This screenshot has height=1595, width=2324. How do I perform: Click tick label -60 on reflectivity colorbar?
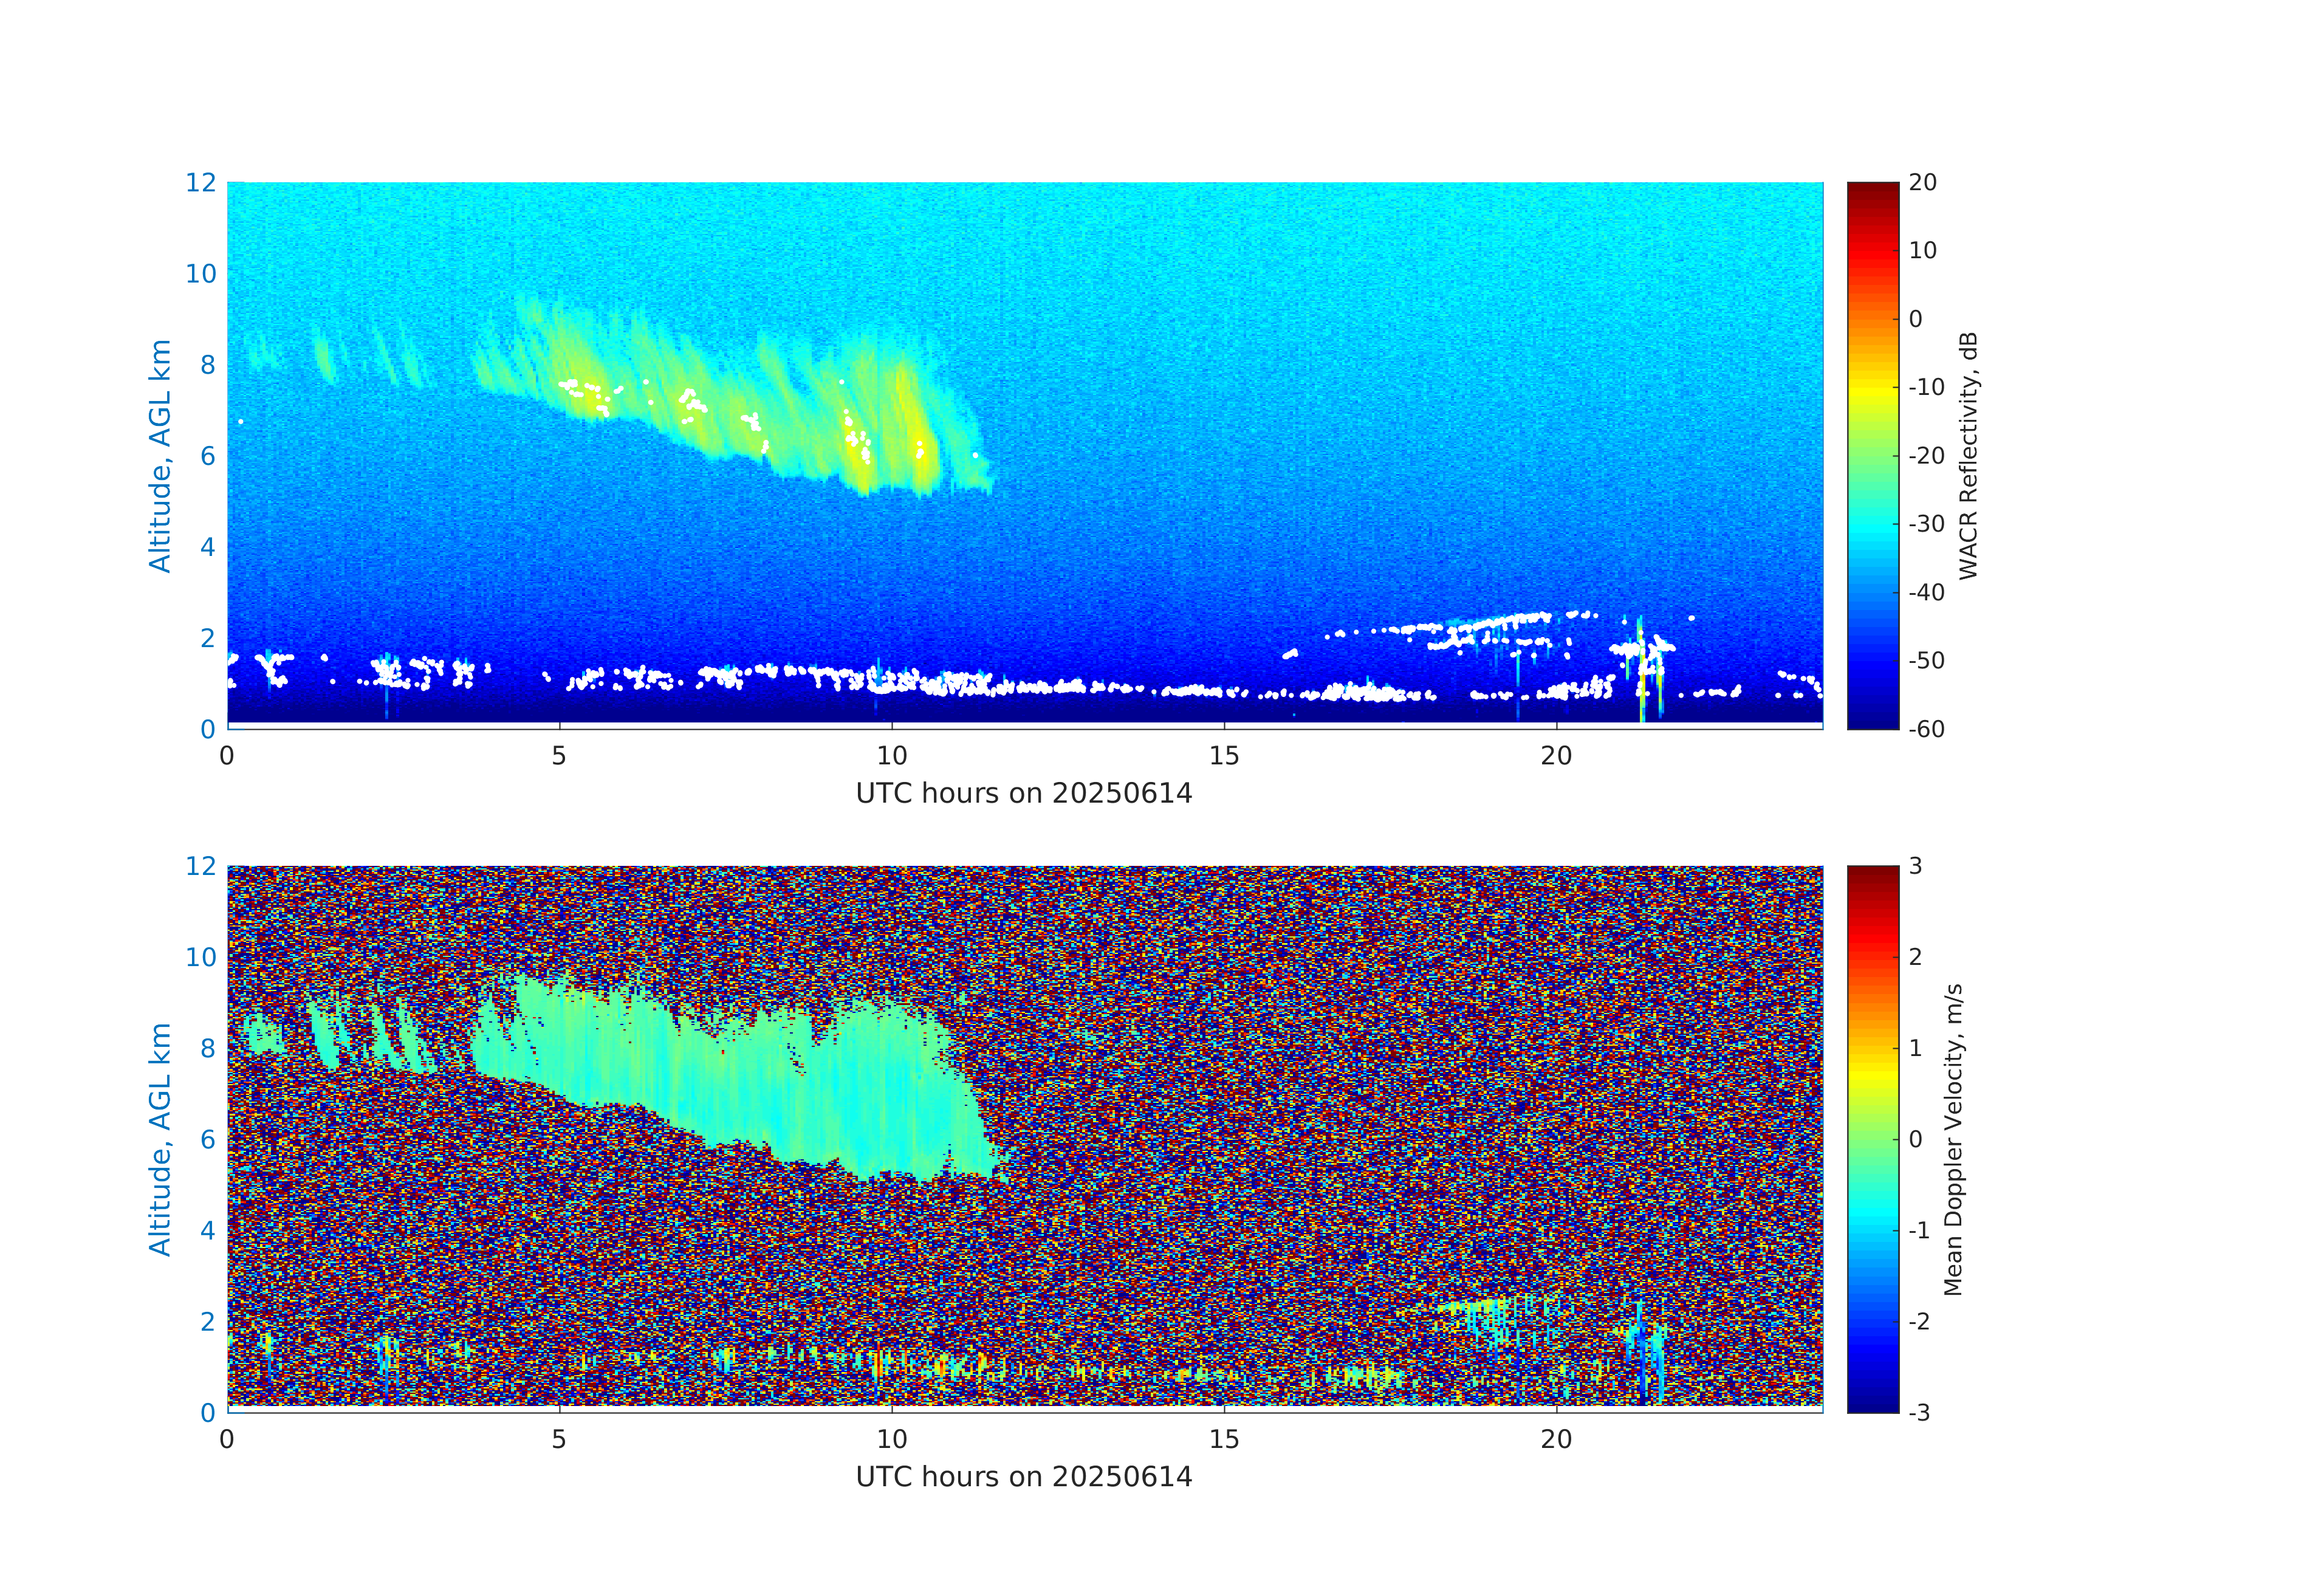click(1926, 729)
